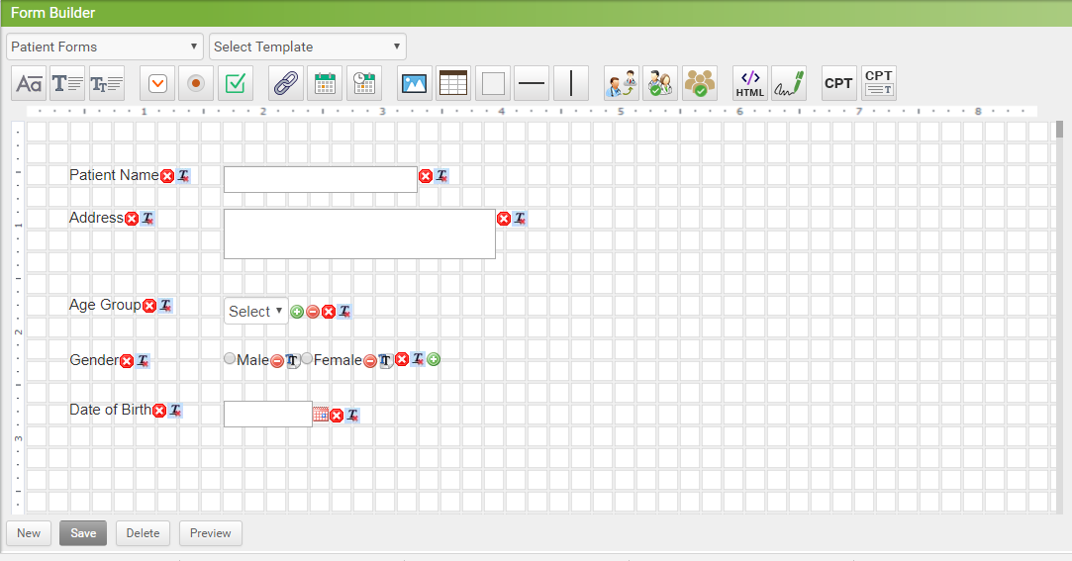The image size is (1072, 561).
Task: Insert a date picker field
Action: pyautogui.click(x=325, y=83)
